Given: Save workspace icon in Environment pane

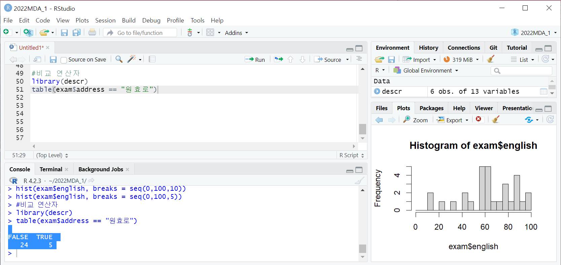Looking at the screenshot, I should coord(391,59).
